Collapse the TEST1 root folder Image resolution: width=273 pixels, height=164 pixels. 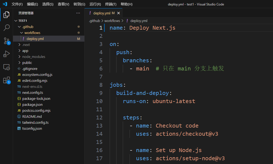(x=16, y=21)
